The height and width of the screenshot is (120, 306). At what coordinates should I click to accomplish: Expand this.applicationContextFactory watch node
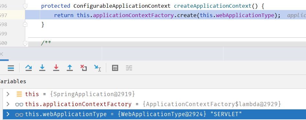[x=8, y=104]
